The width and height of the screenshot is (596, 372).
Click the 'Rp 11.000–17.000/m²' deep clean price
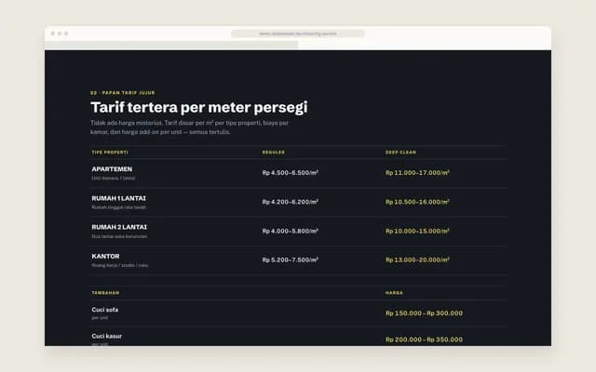tap(417, 173)
